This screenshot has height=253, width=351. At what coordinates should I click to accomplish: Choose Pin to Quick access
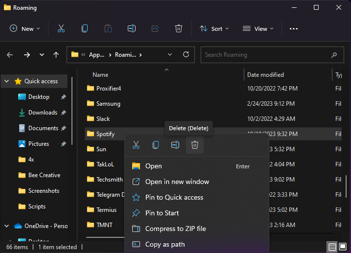(x=196, y=198)
